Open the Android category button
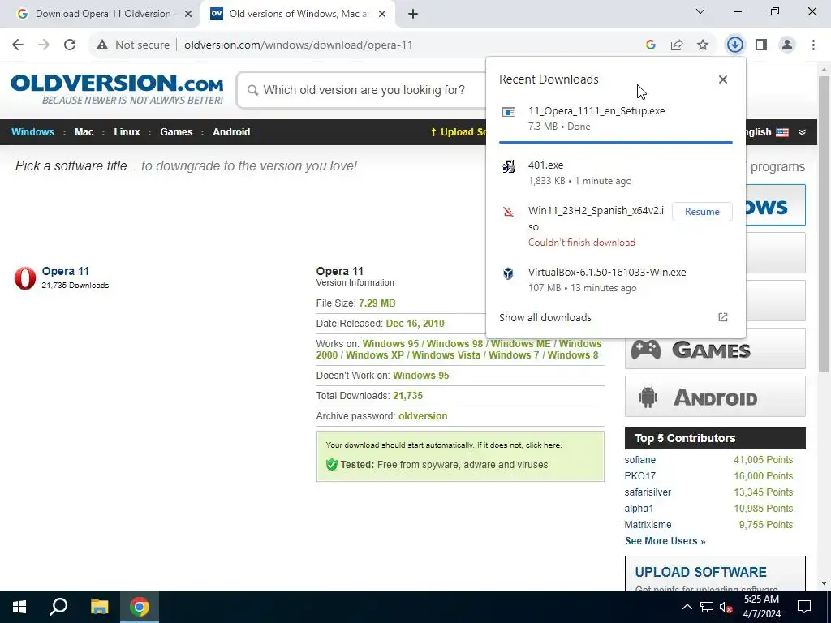 (715, 397)
